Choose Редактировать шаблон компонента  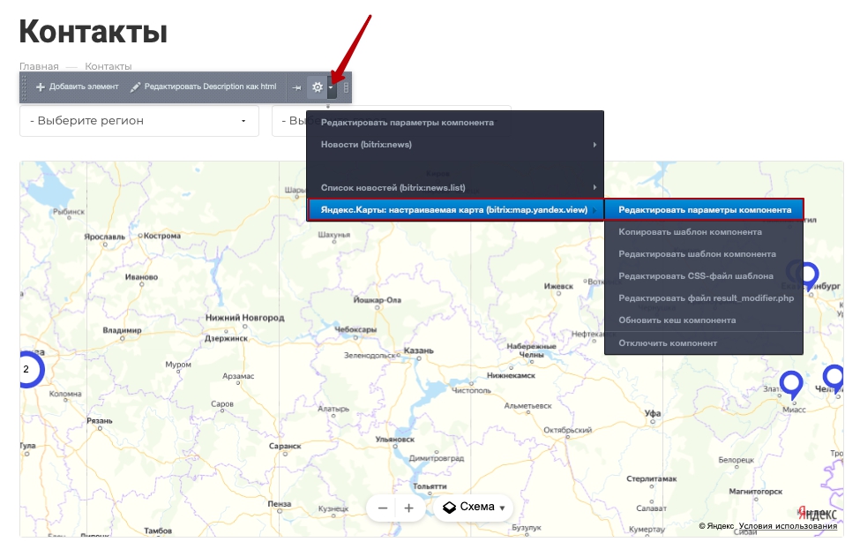pyautogui.click(x=697, y=254)
